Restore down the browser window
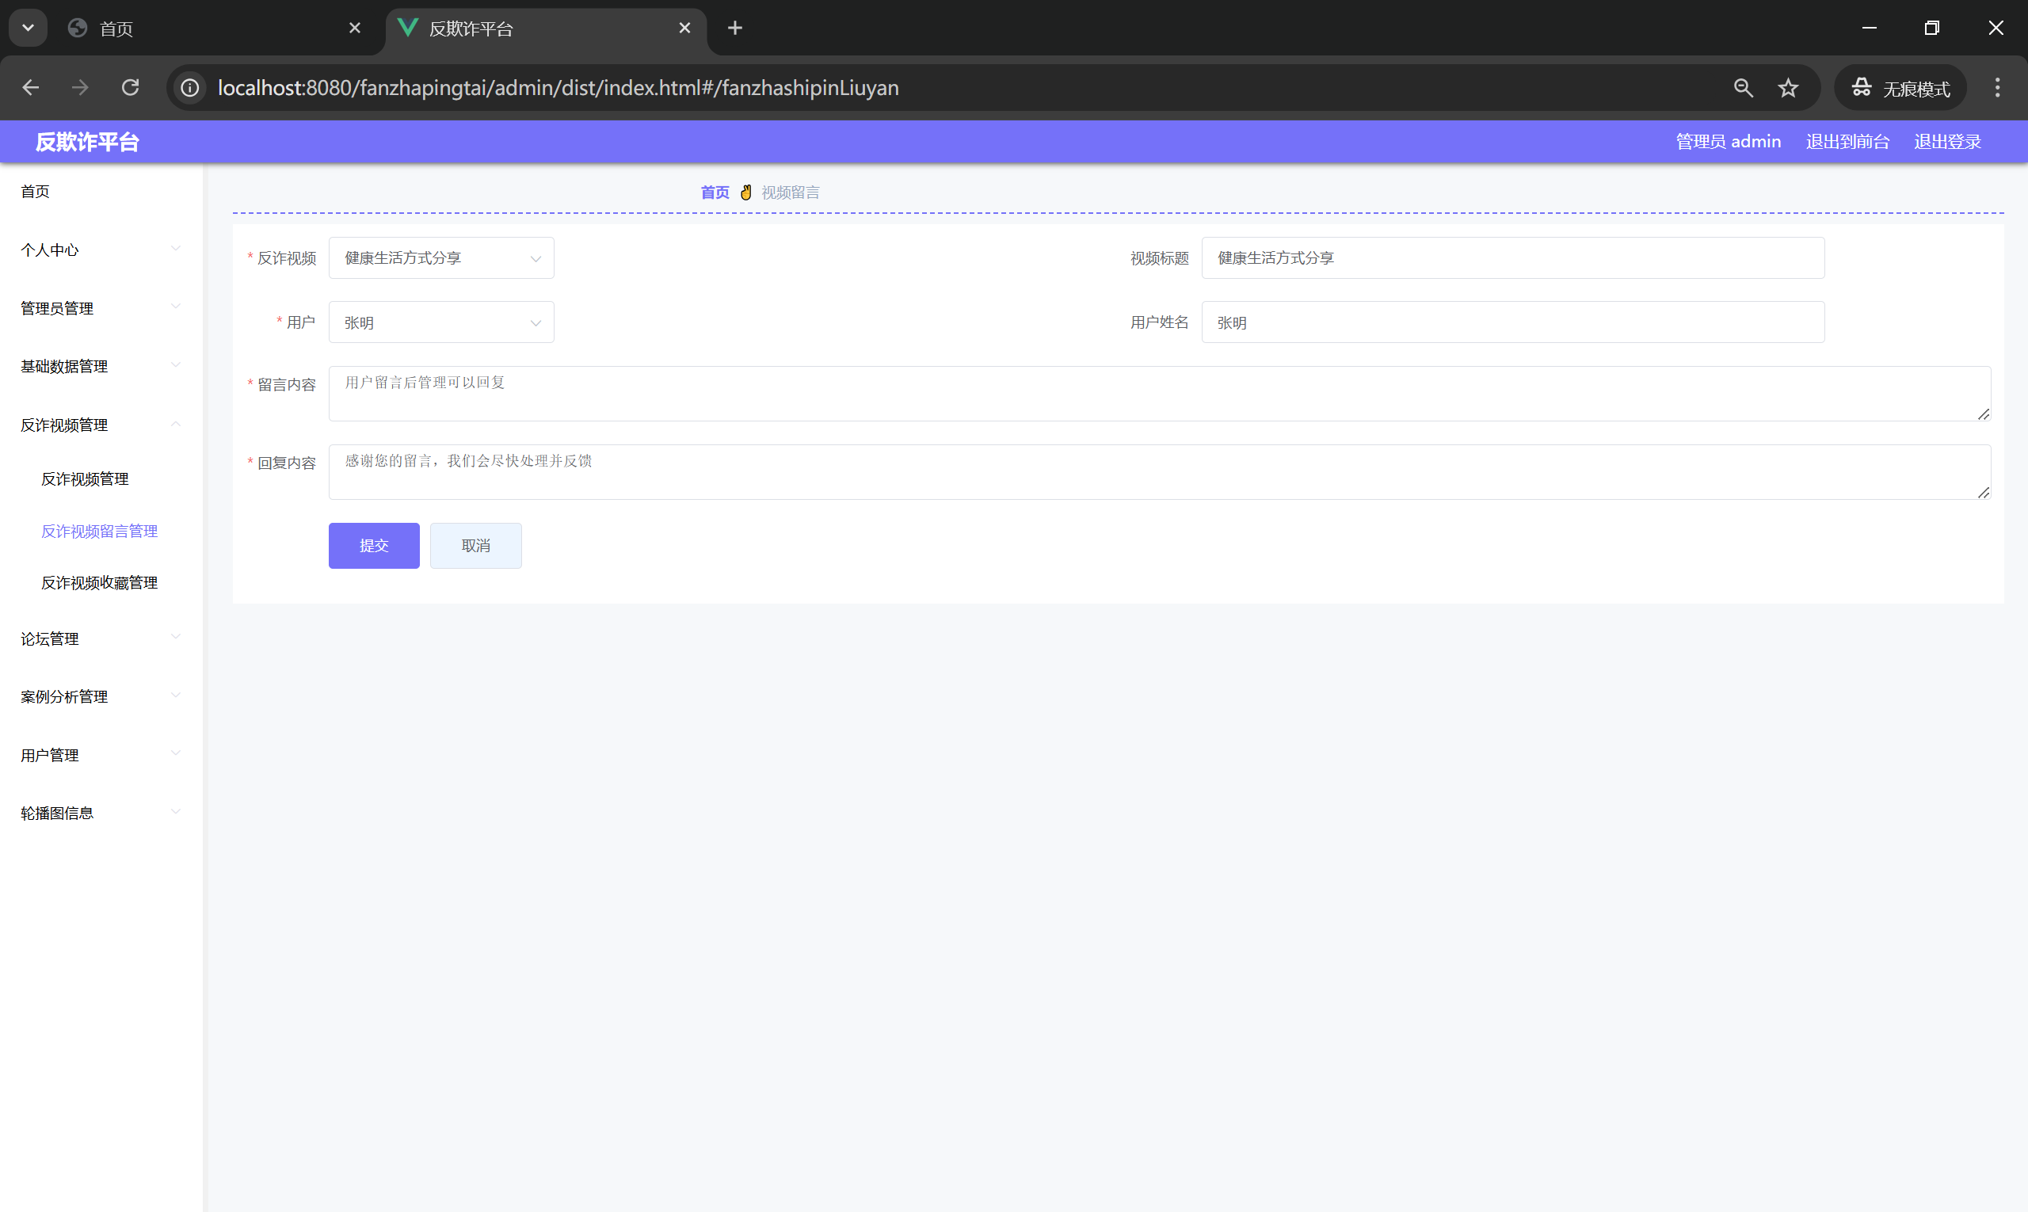 [1931, 28]
